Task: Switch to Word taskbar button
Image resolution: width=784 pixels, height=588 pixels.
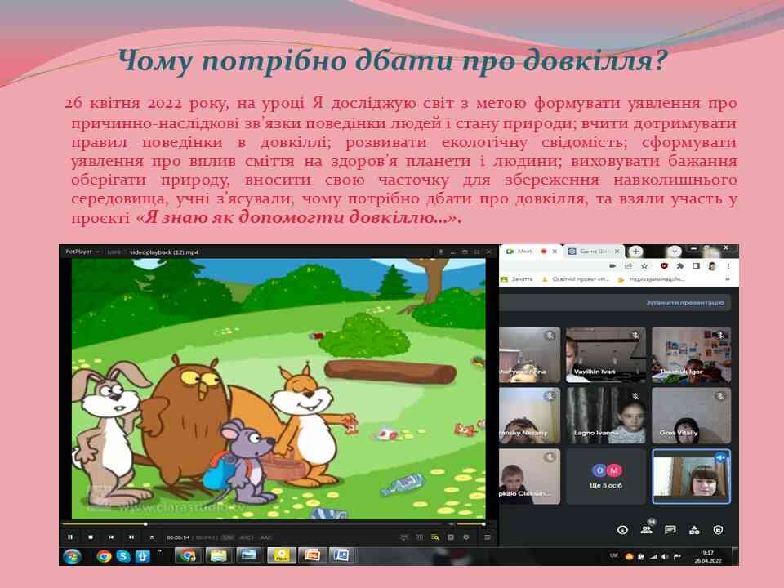Action: tap(341, 556)
